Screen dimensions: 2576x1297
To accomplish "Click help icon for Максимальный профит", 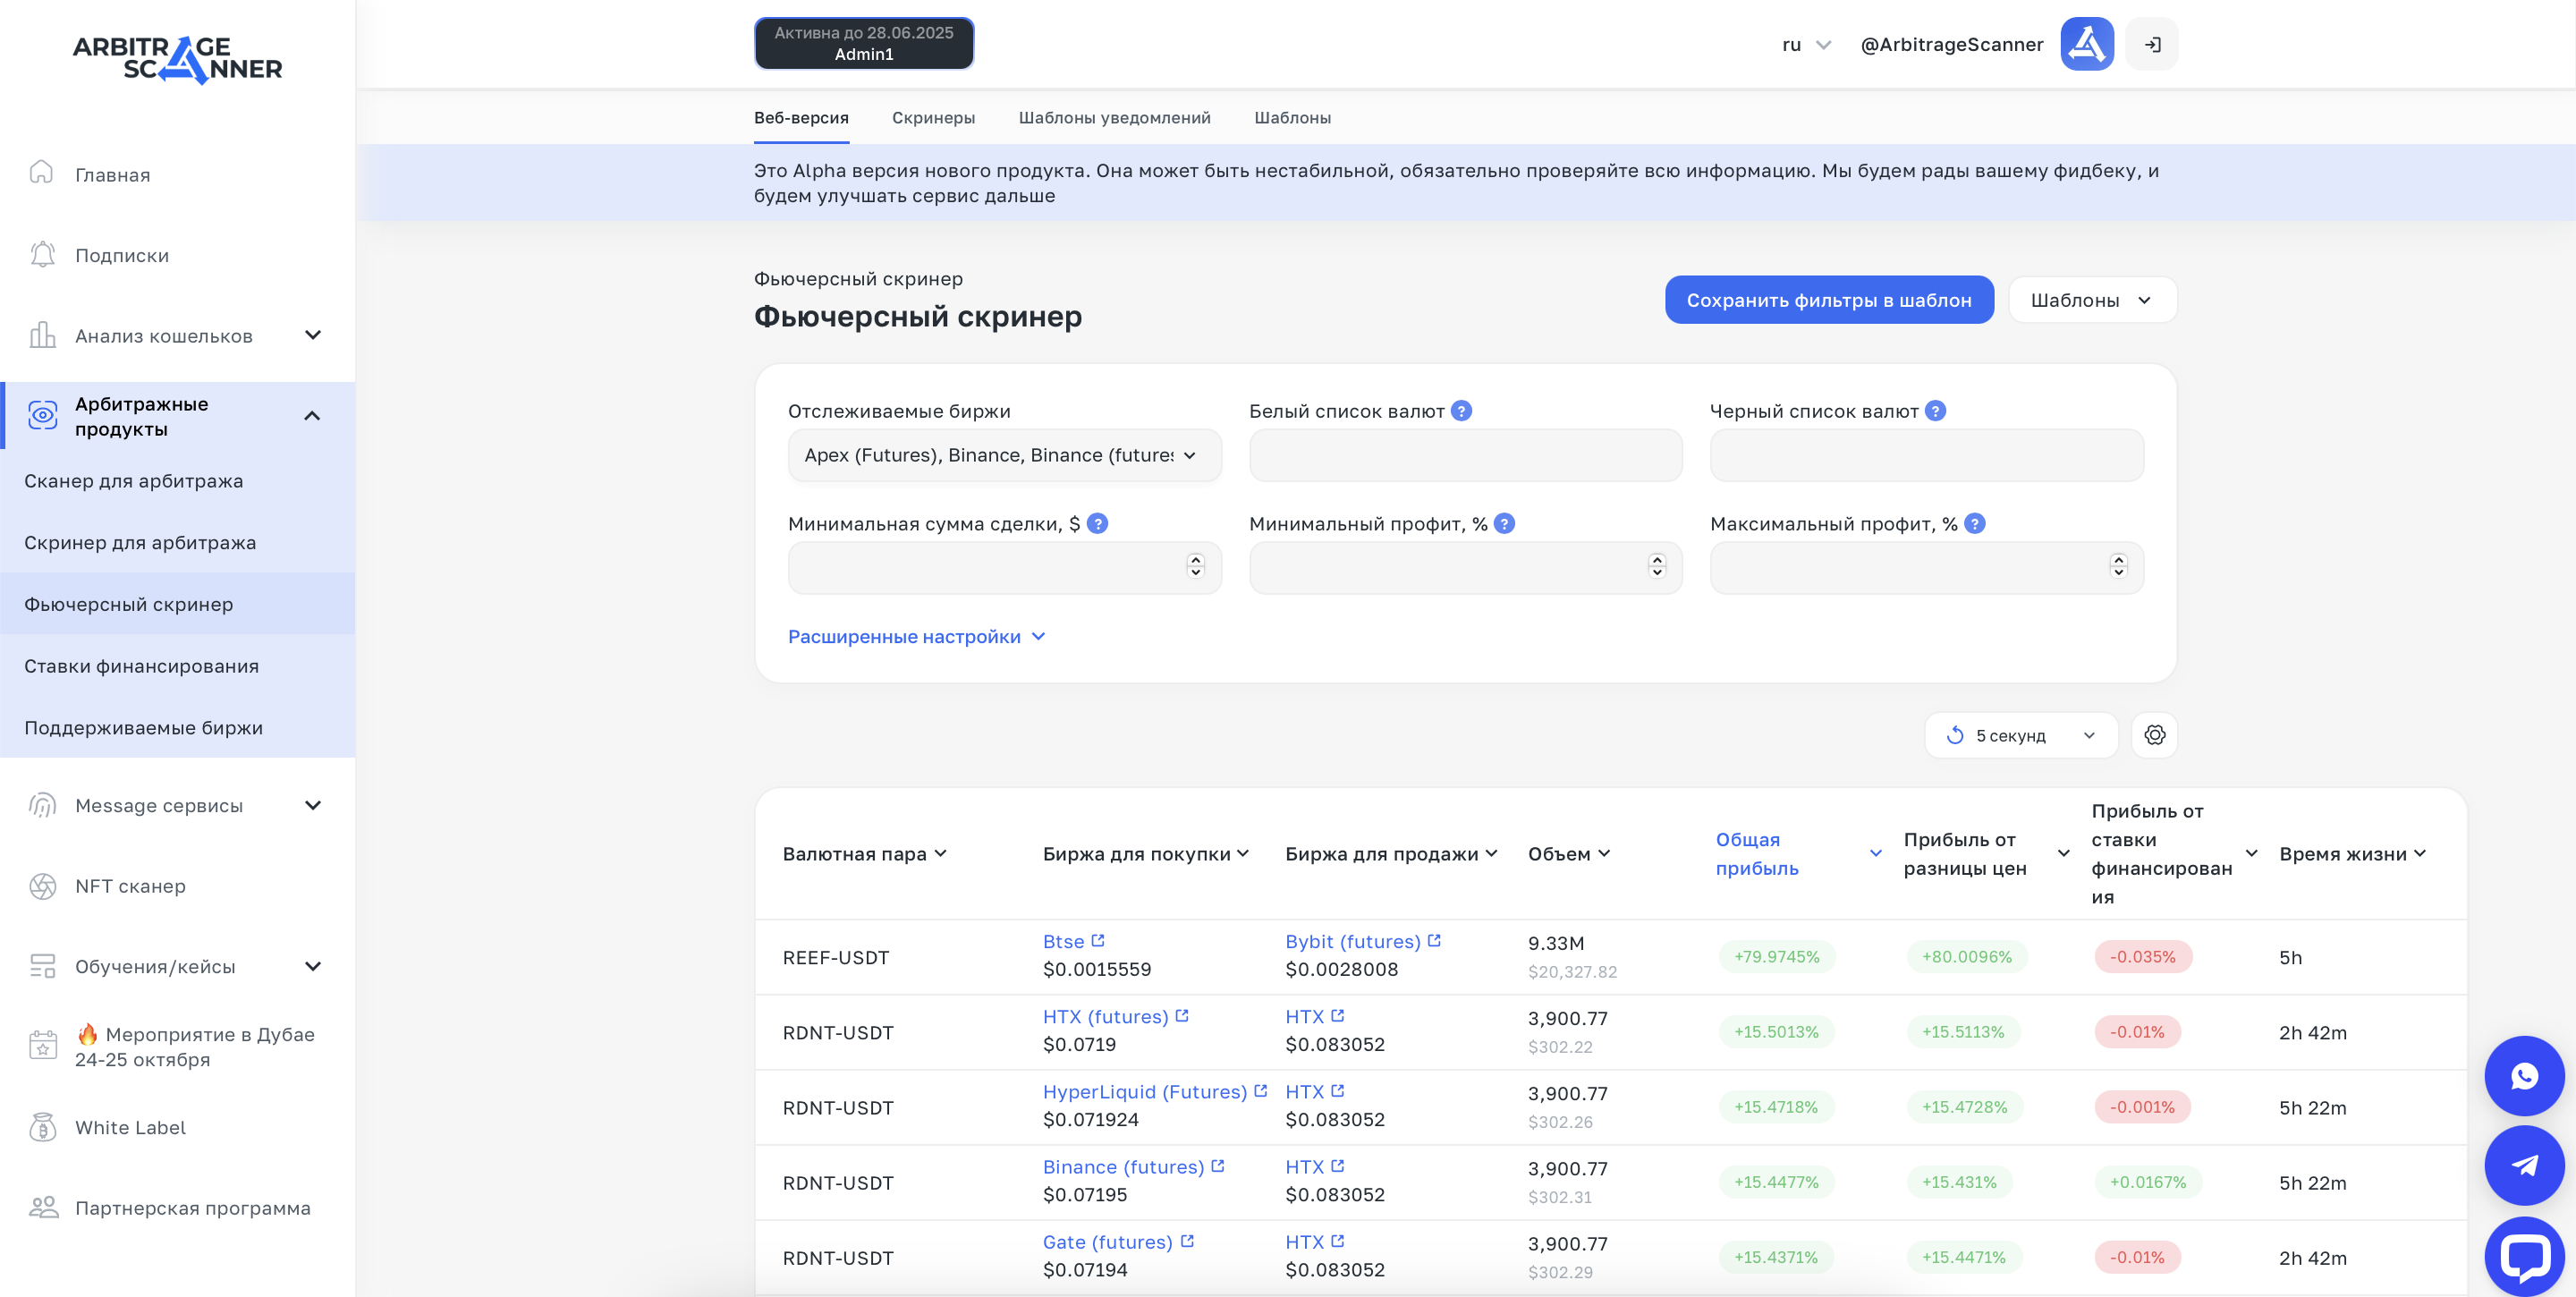I will pyautogui.click(x=1974, y=524).
